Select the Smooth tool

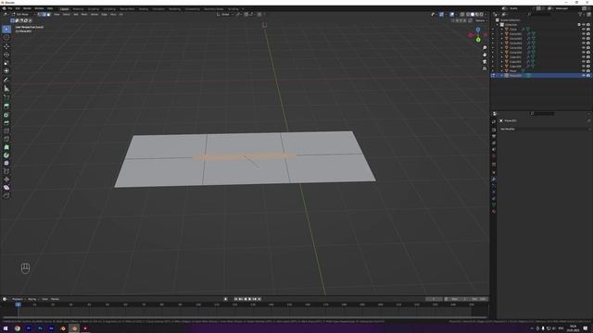pos(6,163)
